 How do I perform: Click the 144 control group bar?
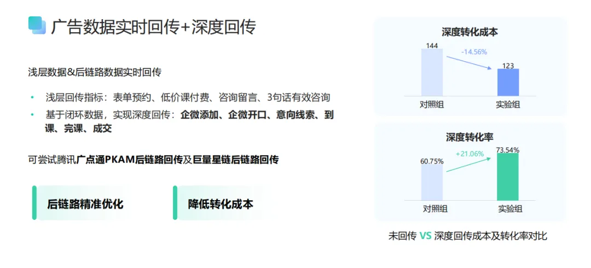pyautogui.click(x=432, y=72)
